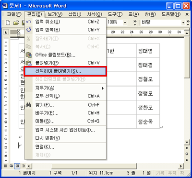Viewport: 192px width, 178px height.
Task: Choose 입력 취소(U) undo in Edit menu
Action: (66, 22)
